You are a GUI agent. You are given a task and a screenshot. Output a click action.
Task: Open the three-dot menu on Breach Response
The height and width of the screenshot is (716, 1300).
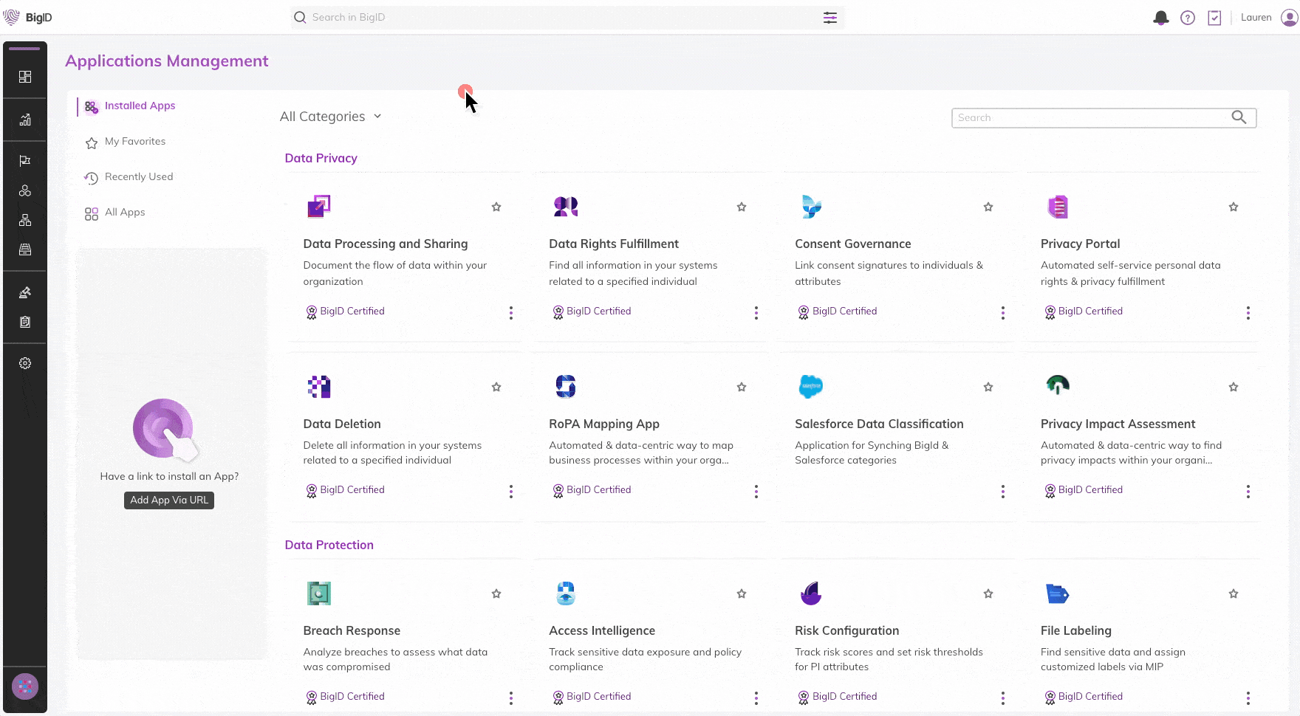pos(511,697)
